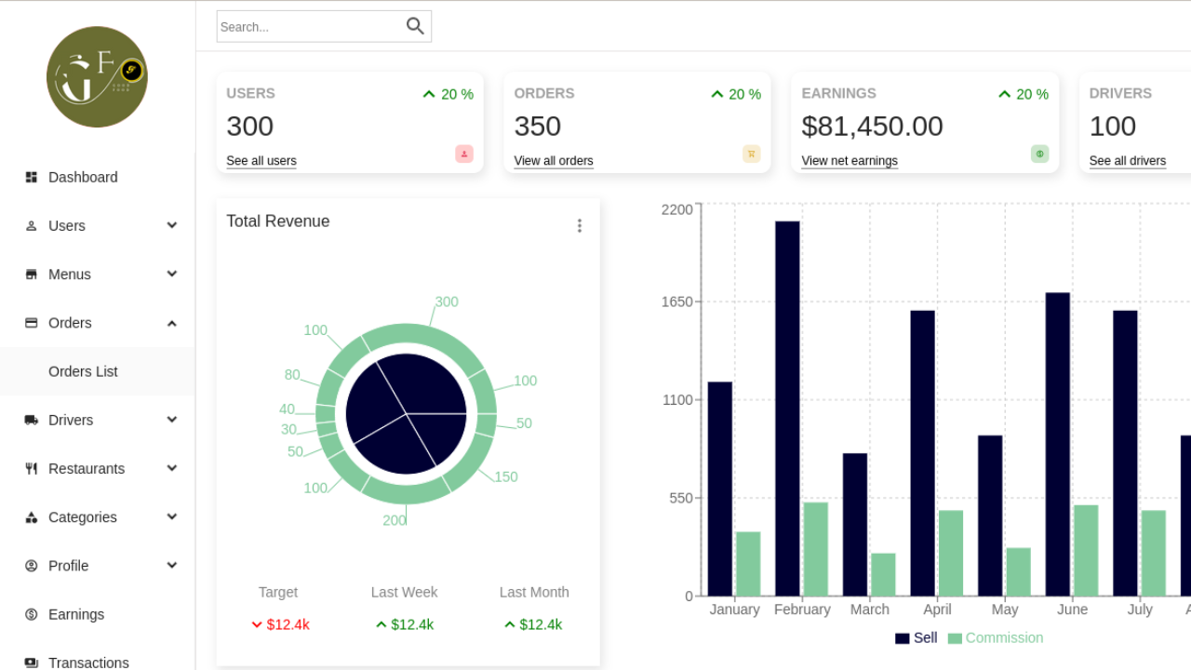Expand the Categories submenu chevron
Viewport: 1191px width, 670px height.
tap(172, 516)
